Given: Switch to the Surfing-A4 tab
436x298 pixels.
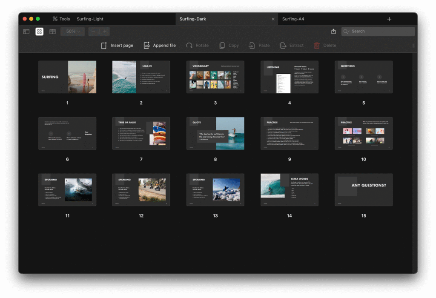Looking at the screenshot, I should (293, 19).
